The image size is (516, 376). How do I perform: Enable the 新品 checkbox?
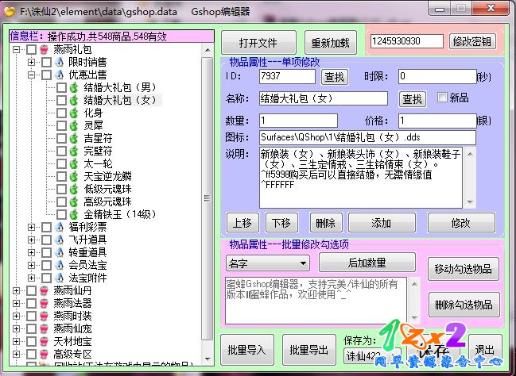pos(443,98)
